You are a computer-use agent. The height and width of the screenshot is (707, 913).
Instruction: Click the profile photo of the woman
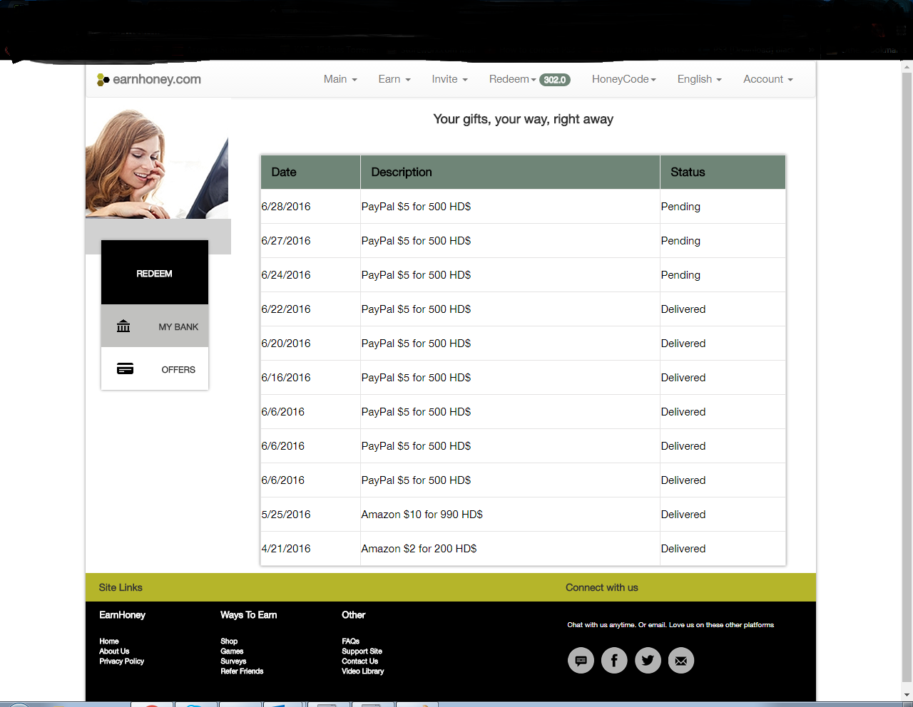pyautogui.click(x=157, y=163)
